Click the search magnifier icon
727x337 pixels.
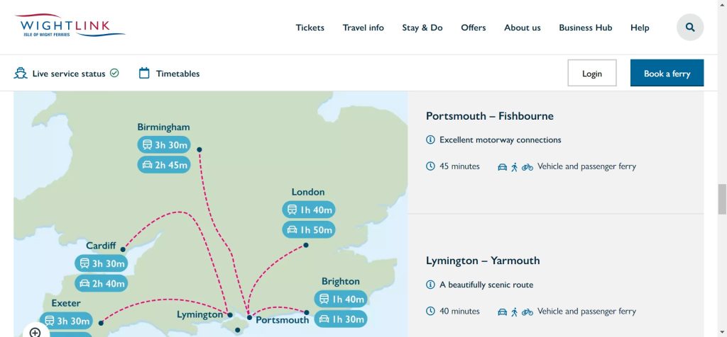[x=689, y=28]
